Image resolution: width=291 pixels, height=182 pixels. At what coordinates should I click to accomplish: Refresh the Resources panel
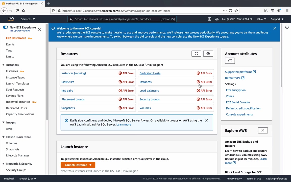coord(196,54)
